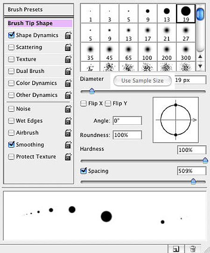This screenshot has height=253, width=210.
Task: Select the hard round 1 brush preset
Action: tap(91, 14)
